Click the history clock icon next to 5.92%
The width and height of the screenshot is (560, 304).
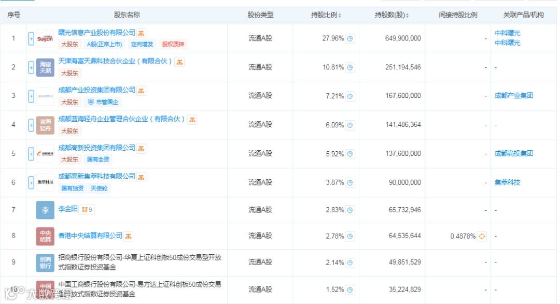click(x=351, y=154)
